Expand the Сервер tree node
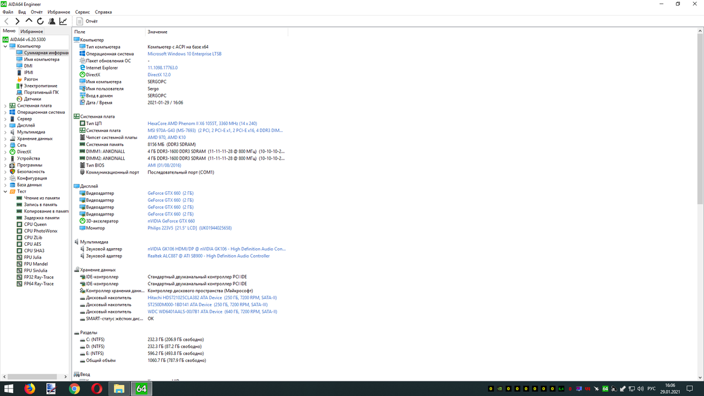The image size is (704, 396). pos(5,119)
